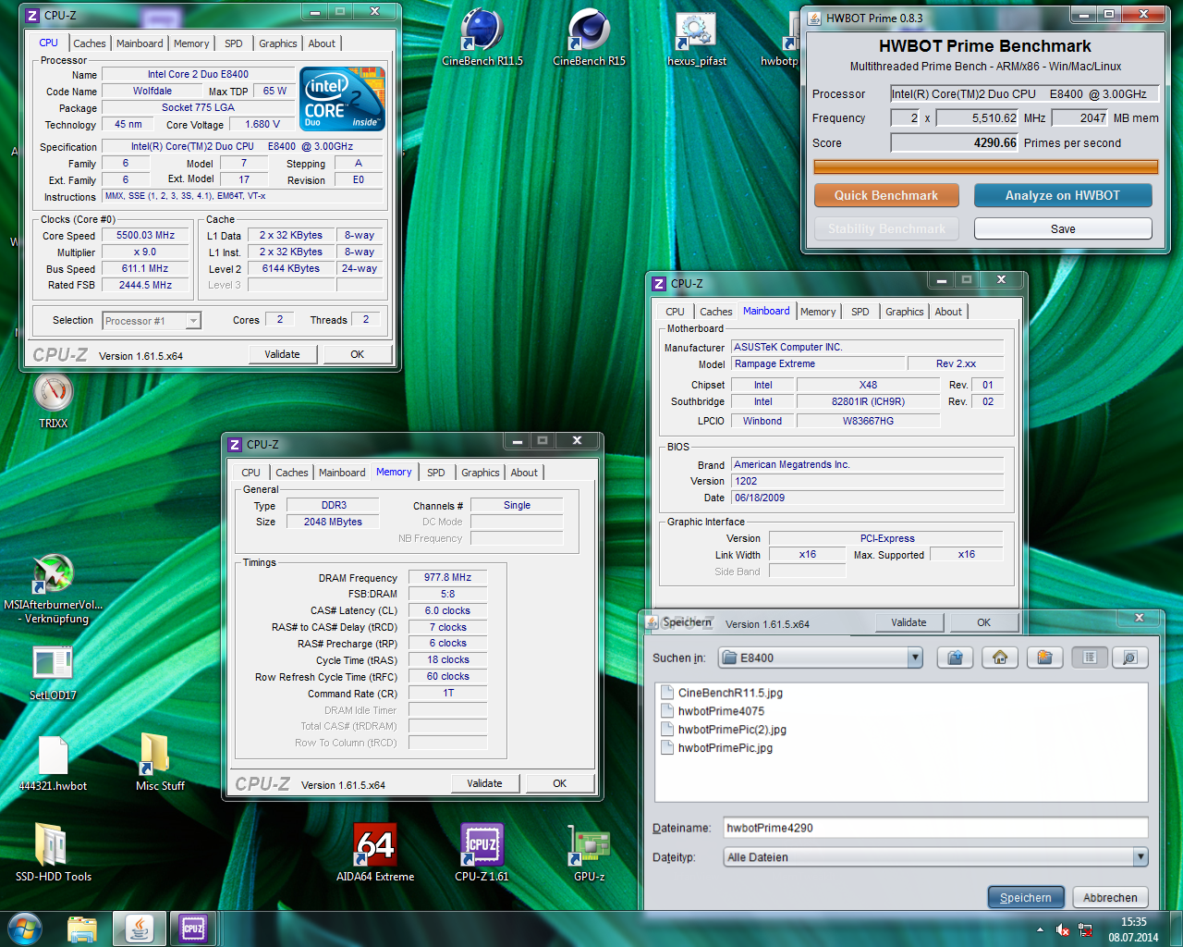The image size is (1183, 947).
Task: Go up one folder level in Speichern dialog
Action: (956, 658)
